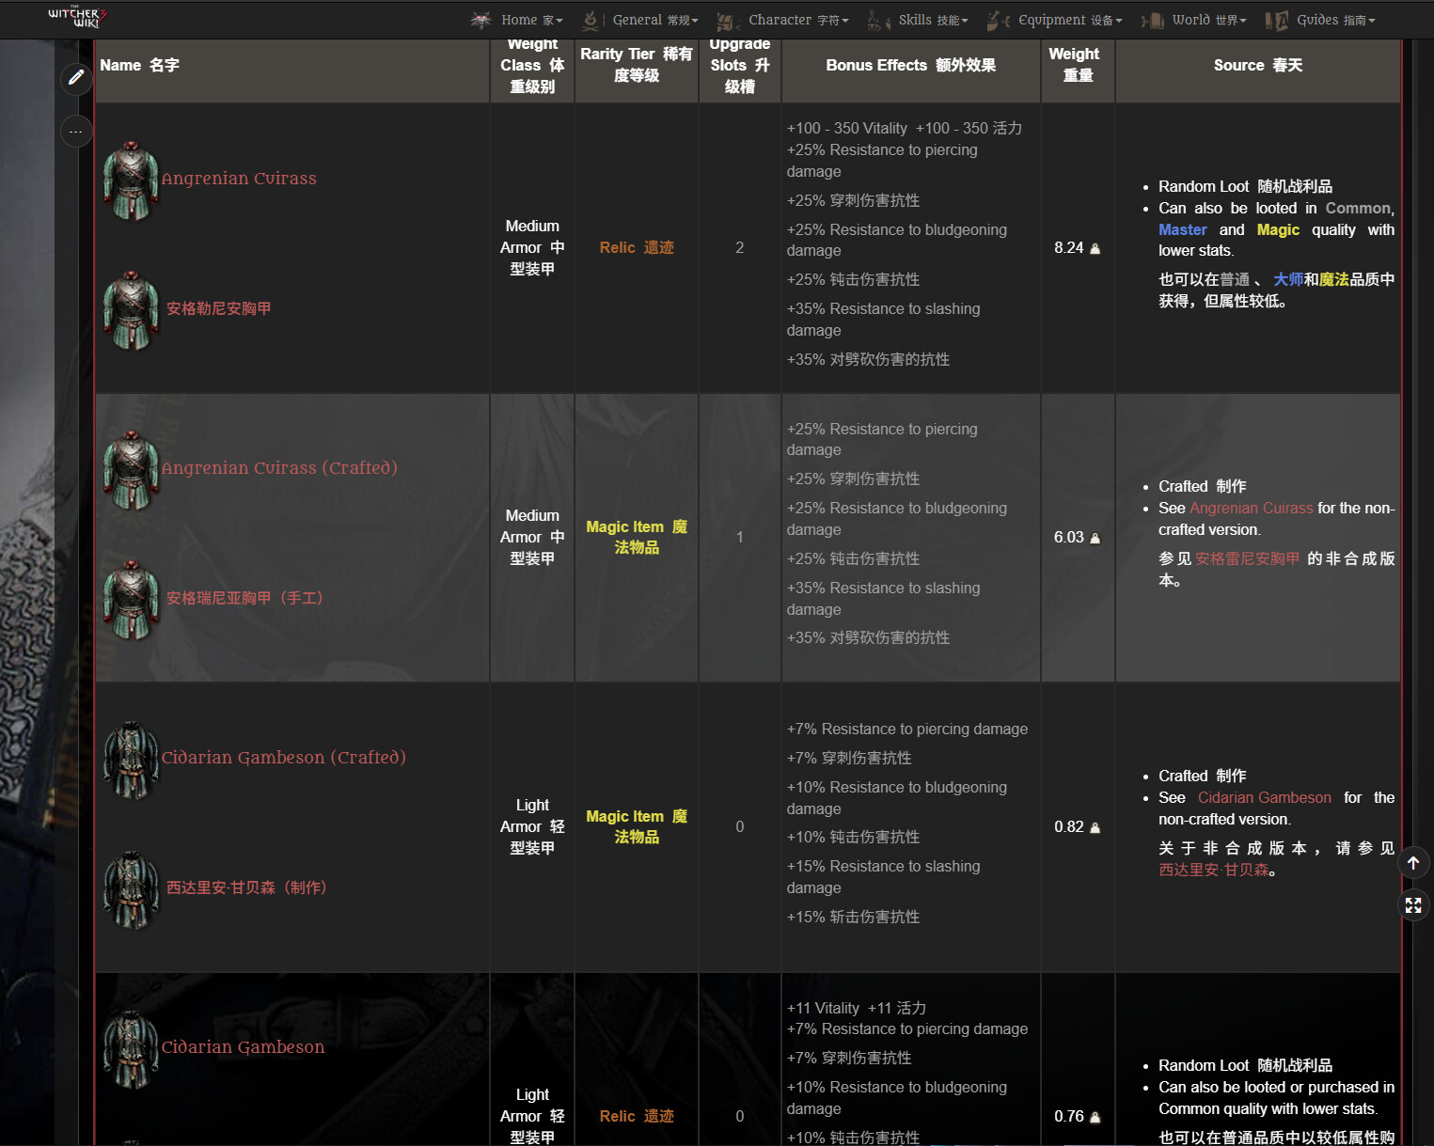
Task: Expand the Guides dropdown arrow
Action: coord(1372,21)
